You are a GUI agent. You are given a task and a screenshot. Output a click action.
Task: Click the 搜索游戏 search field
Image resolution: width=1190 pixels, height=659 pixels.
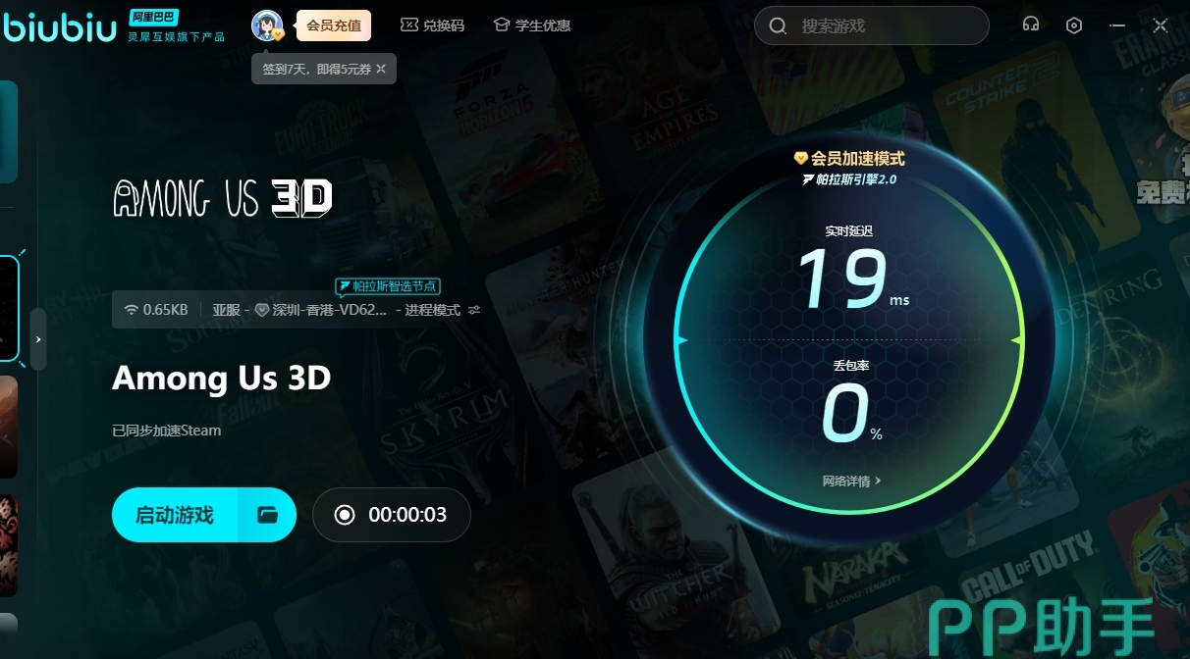[871, 25]
